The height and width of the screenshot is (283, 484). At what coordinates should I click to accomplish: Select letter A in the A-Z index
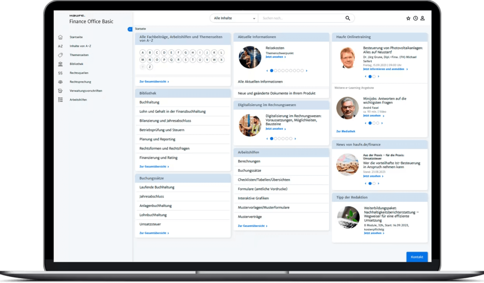(x=143, y=53)
